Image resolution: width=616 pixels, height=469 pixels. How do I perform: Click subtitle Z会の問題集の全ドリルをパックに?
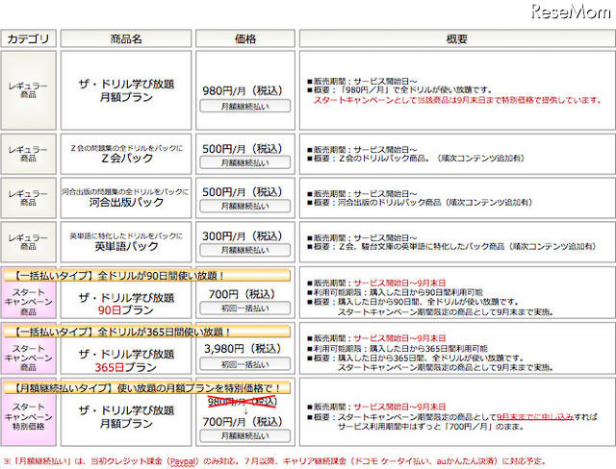126,148
